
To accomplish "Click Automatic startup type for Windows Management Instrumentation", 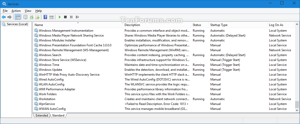I will tap(218, 30).
